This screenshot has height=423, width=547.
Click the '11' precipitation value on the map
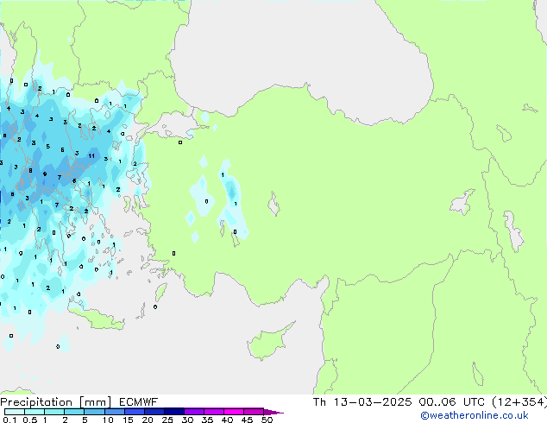pyautogui.click(x=91, y=156)
